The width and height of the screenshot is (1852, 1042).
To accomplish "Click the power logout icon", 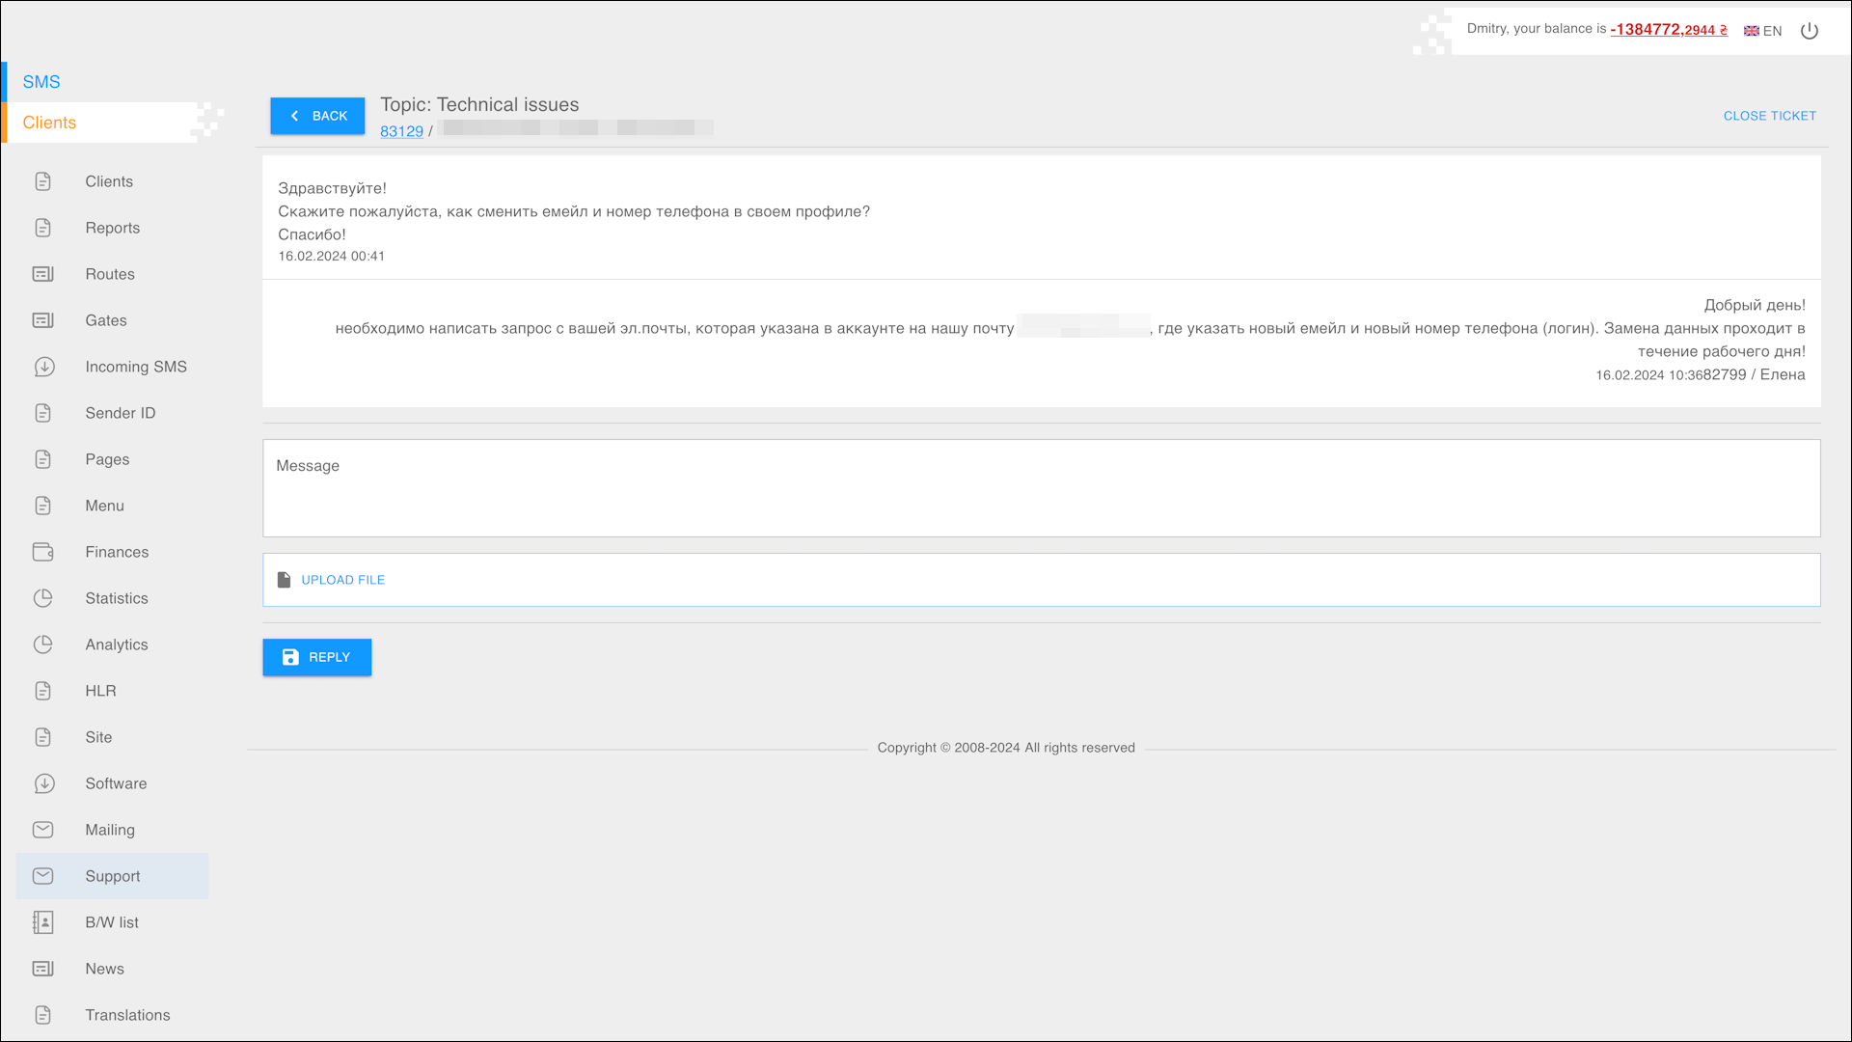I will pyautogui.click(x=1810, y=31).
